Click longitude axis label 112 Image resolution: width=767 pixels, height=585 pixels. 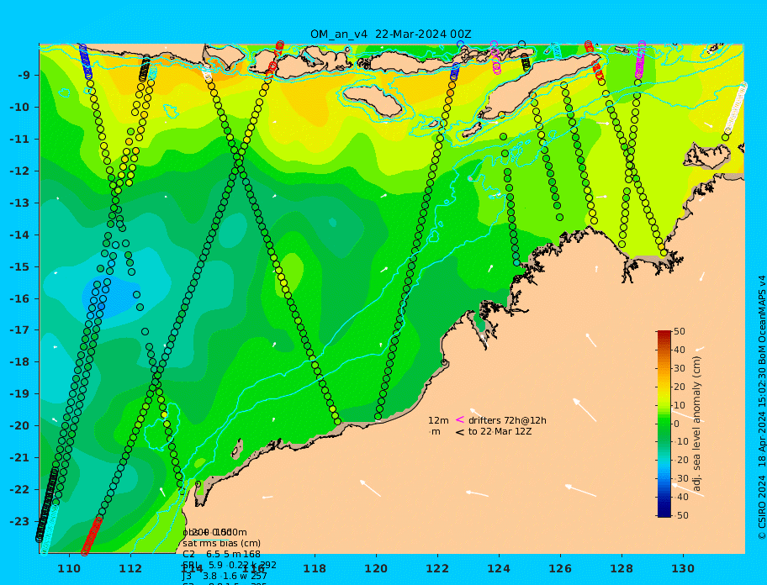click(x=130, y=568)
